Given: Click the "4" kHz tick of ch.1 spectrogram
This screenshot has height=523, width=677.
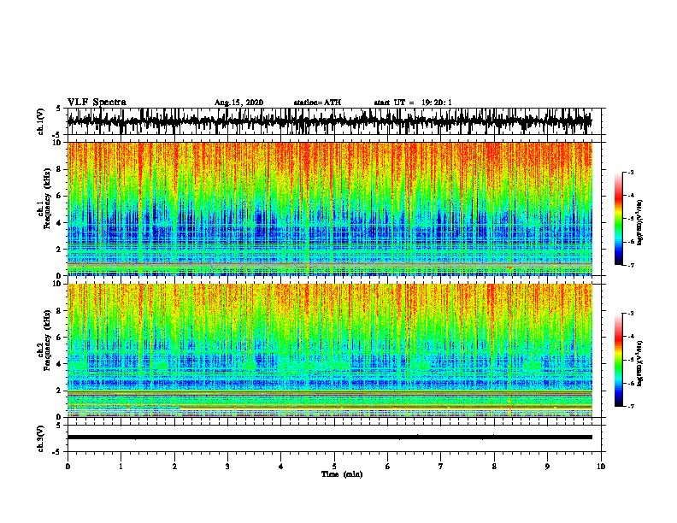Looking at the screenshot, I should [x=59, y=223].
